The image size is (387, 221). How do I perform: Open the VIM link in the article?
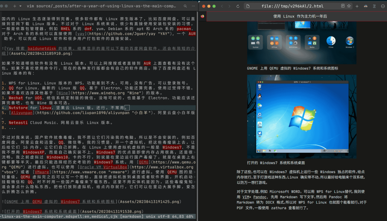tap(245, 197)
